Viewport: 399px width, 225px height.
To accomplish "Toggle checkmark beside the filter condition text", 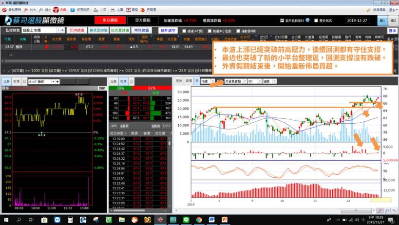I will (9, 71).
